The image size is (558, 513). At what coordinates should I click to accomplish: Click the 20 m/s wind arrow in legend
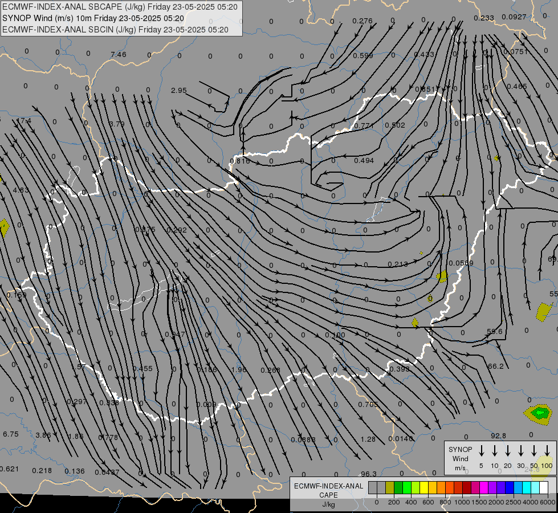(x=507, y=451)
